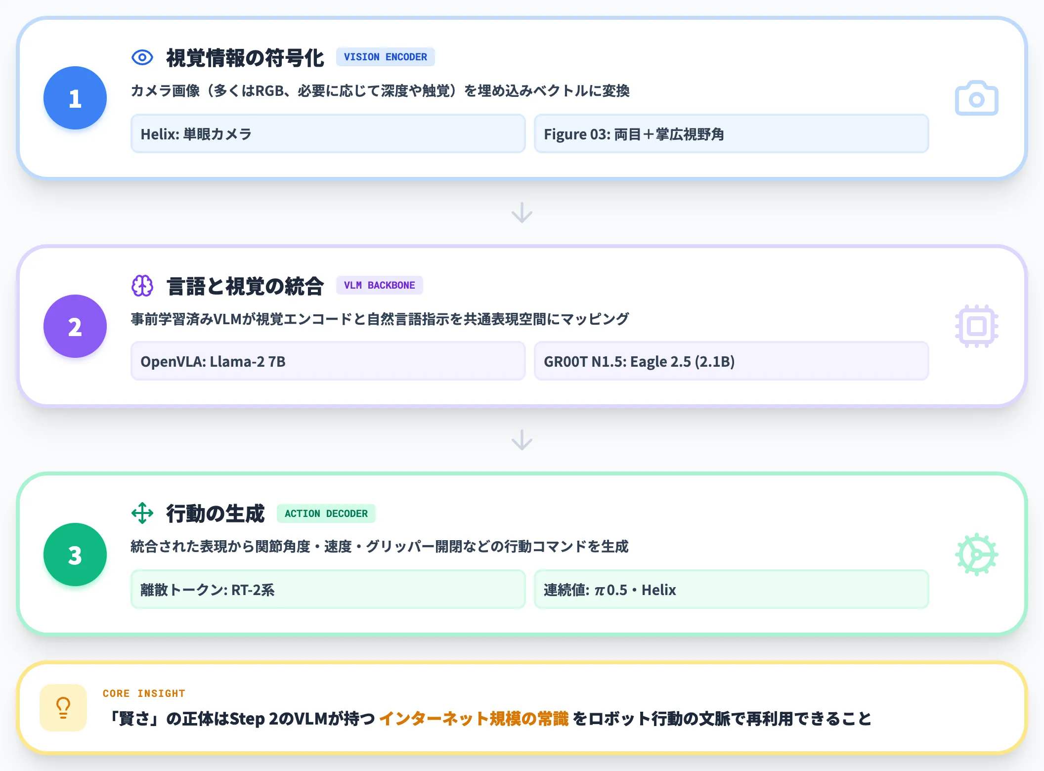
Task: Click the blue circle numbered 1
Action: tap(75, 98)
